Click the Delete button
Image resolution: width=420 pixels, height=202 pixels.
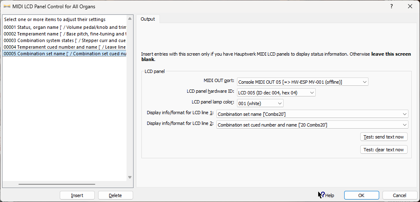(x=115, y=195)
